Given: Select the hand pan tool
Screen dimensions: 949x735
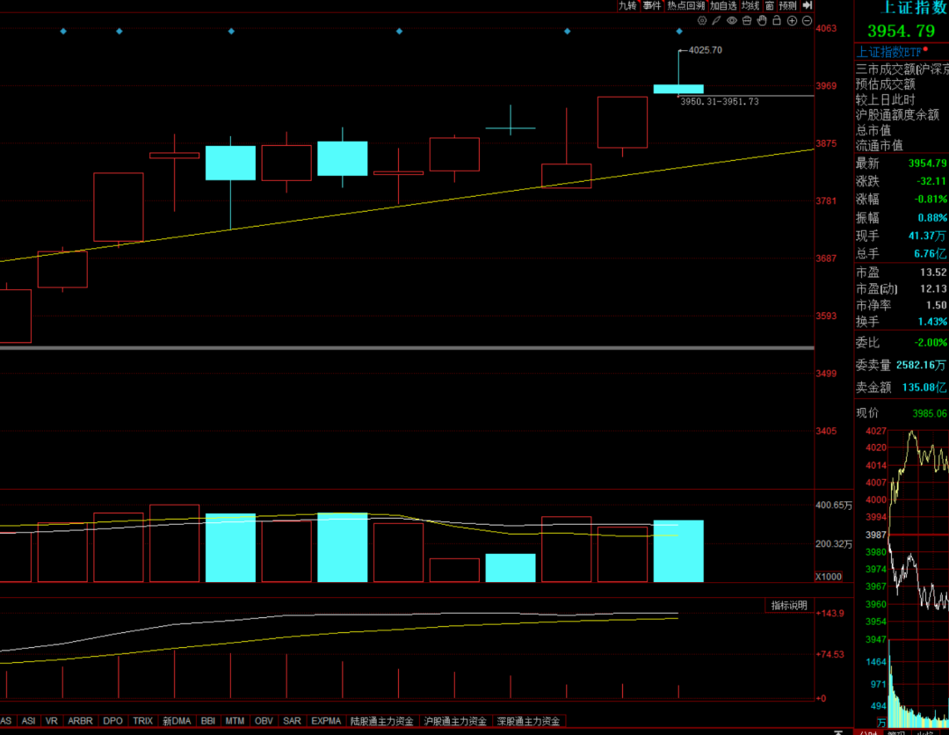Looking at the screenshot, I should pyautogui.click(x=761, y=19).
